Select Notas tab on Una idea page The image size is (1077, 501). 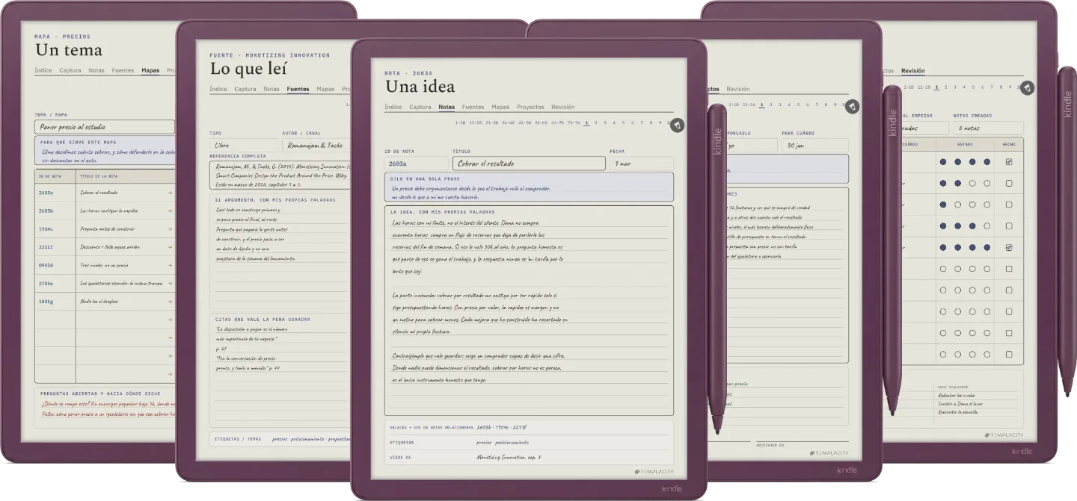[447, 107]
